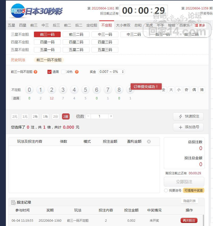Image resolution: width=213 pixels, height=226 pixels.
Task: Click the help icon beside 前三一码不定胆
Action: coord(35,72)
